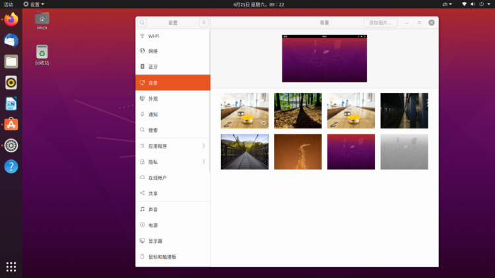
Task: Pick the suspension bridge wallpaper thumbnail
Action: [x=244, y=152]
